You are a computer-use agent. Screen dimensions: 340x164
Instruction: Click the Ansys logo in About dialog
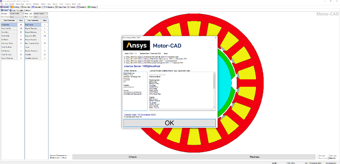(136, 45)
